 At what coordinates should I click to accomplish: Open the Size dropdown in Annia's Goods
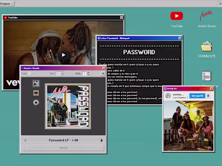click(60, 73)
